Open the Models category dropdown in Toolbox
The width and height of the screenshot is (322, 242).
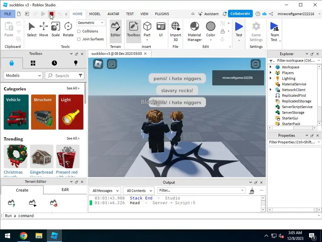[23, 76]
